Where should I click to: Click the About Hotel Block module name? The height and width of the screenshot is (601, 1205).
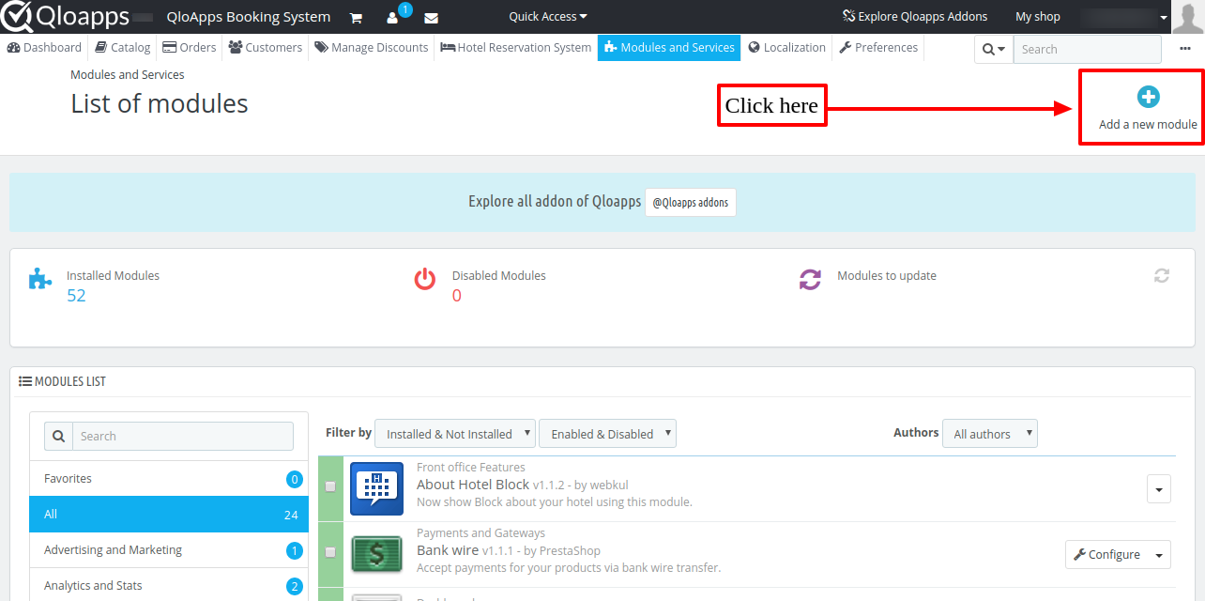473,485
